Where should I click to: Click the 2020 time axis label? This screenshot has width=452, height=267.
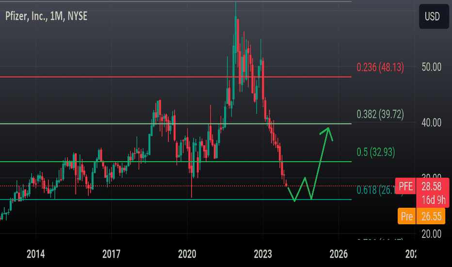tap(187, 254)
